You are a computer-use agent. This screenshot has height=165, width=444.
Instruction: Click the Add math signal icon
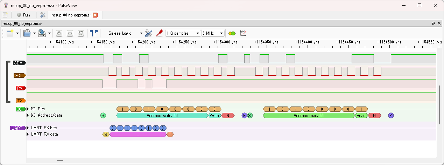click(243, 33)
